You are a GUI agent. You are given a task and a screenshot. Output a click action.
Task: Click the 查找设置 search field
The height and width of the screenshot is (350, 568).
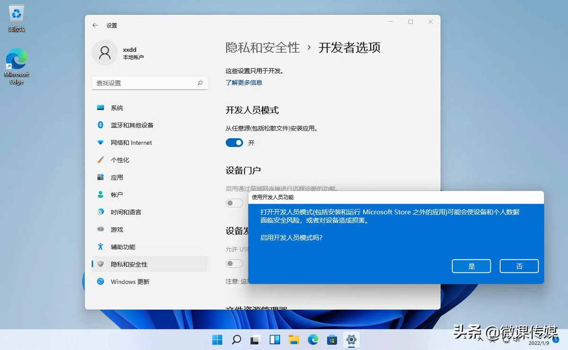point(150,83)
